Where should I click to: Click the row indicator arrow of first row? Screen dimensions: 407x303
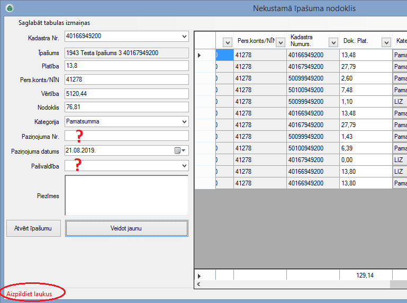(x=200, y=55)
